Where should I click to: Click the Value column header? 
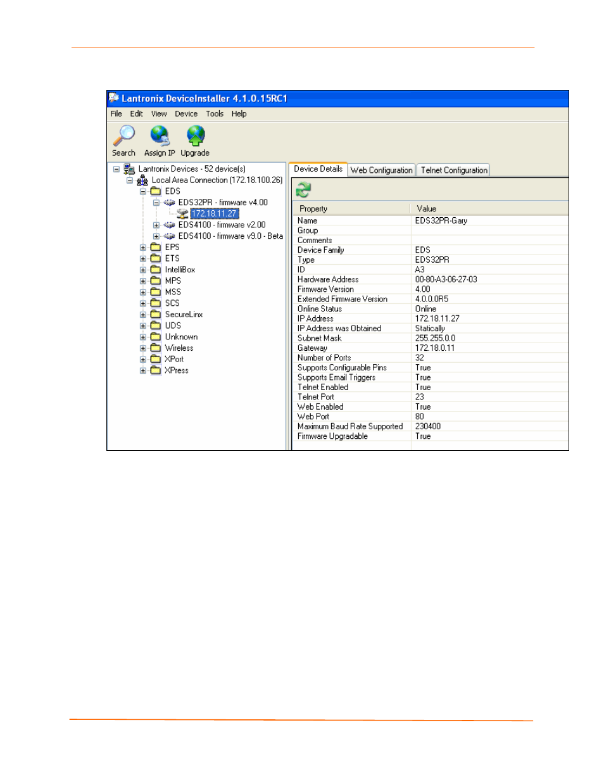pos(489,209)
